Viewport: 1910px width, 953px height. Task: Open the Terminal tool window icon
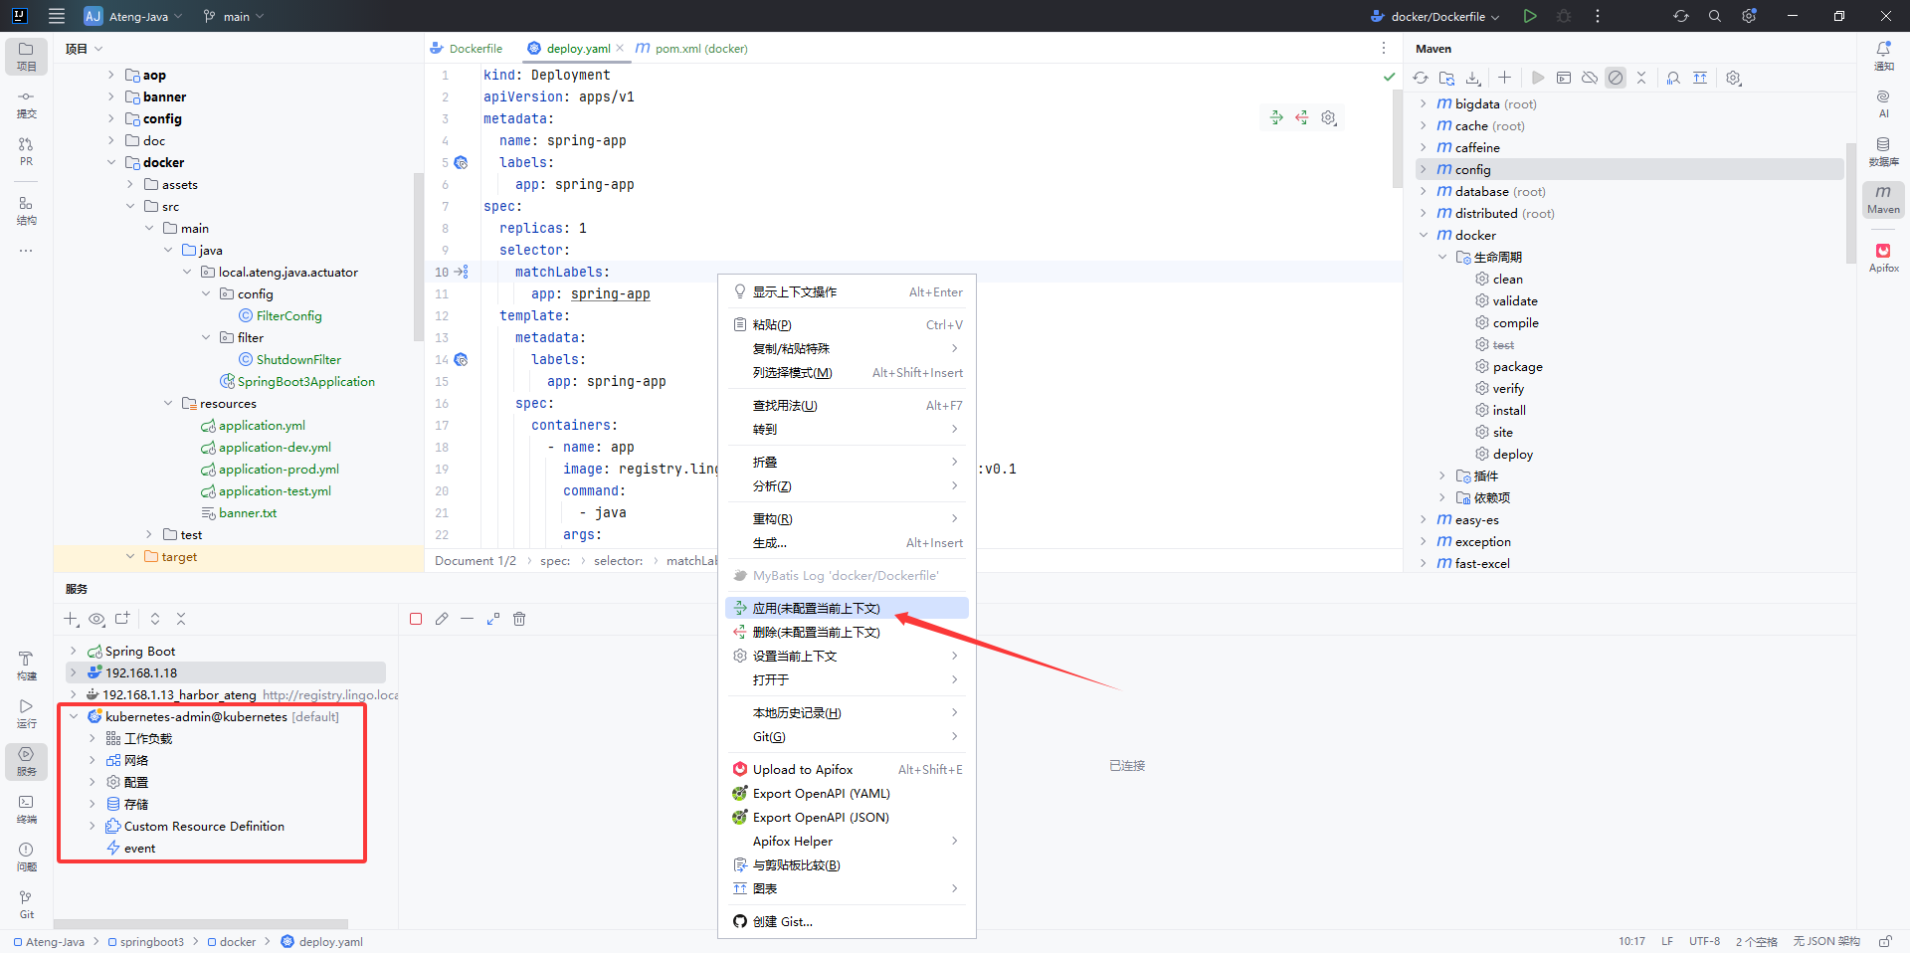26,808
